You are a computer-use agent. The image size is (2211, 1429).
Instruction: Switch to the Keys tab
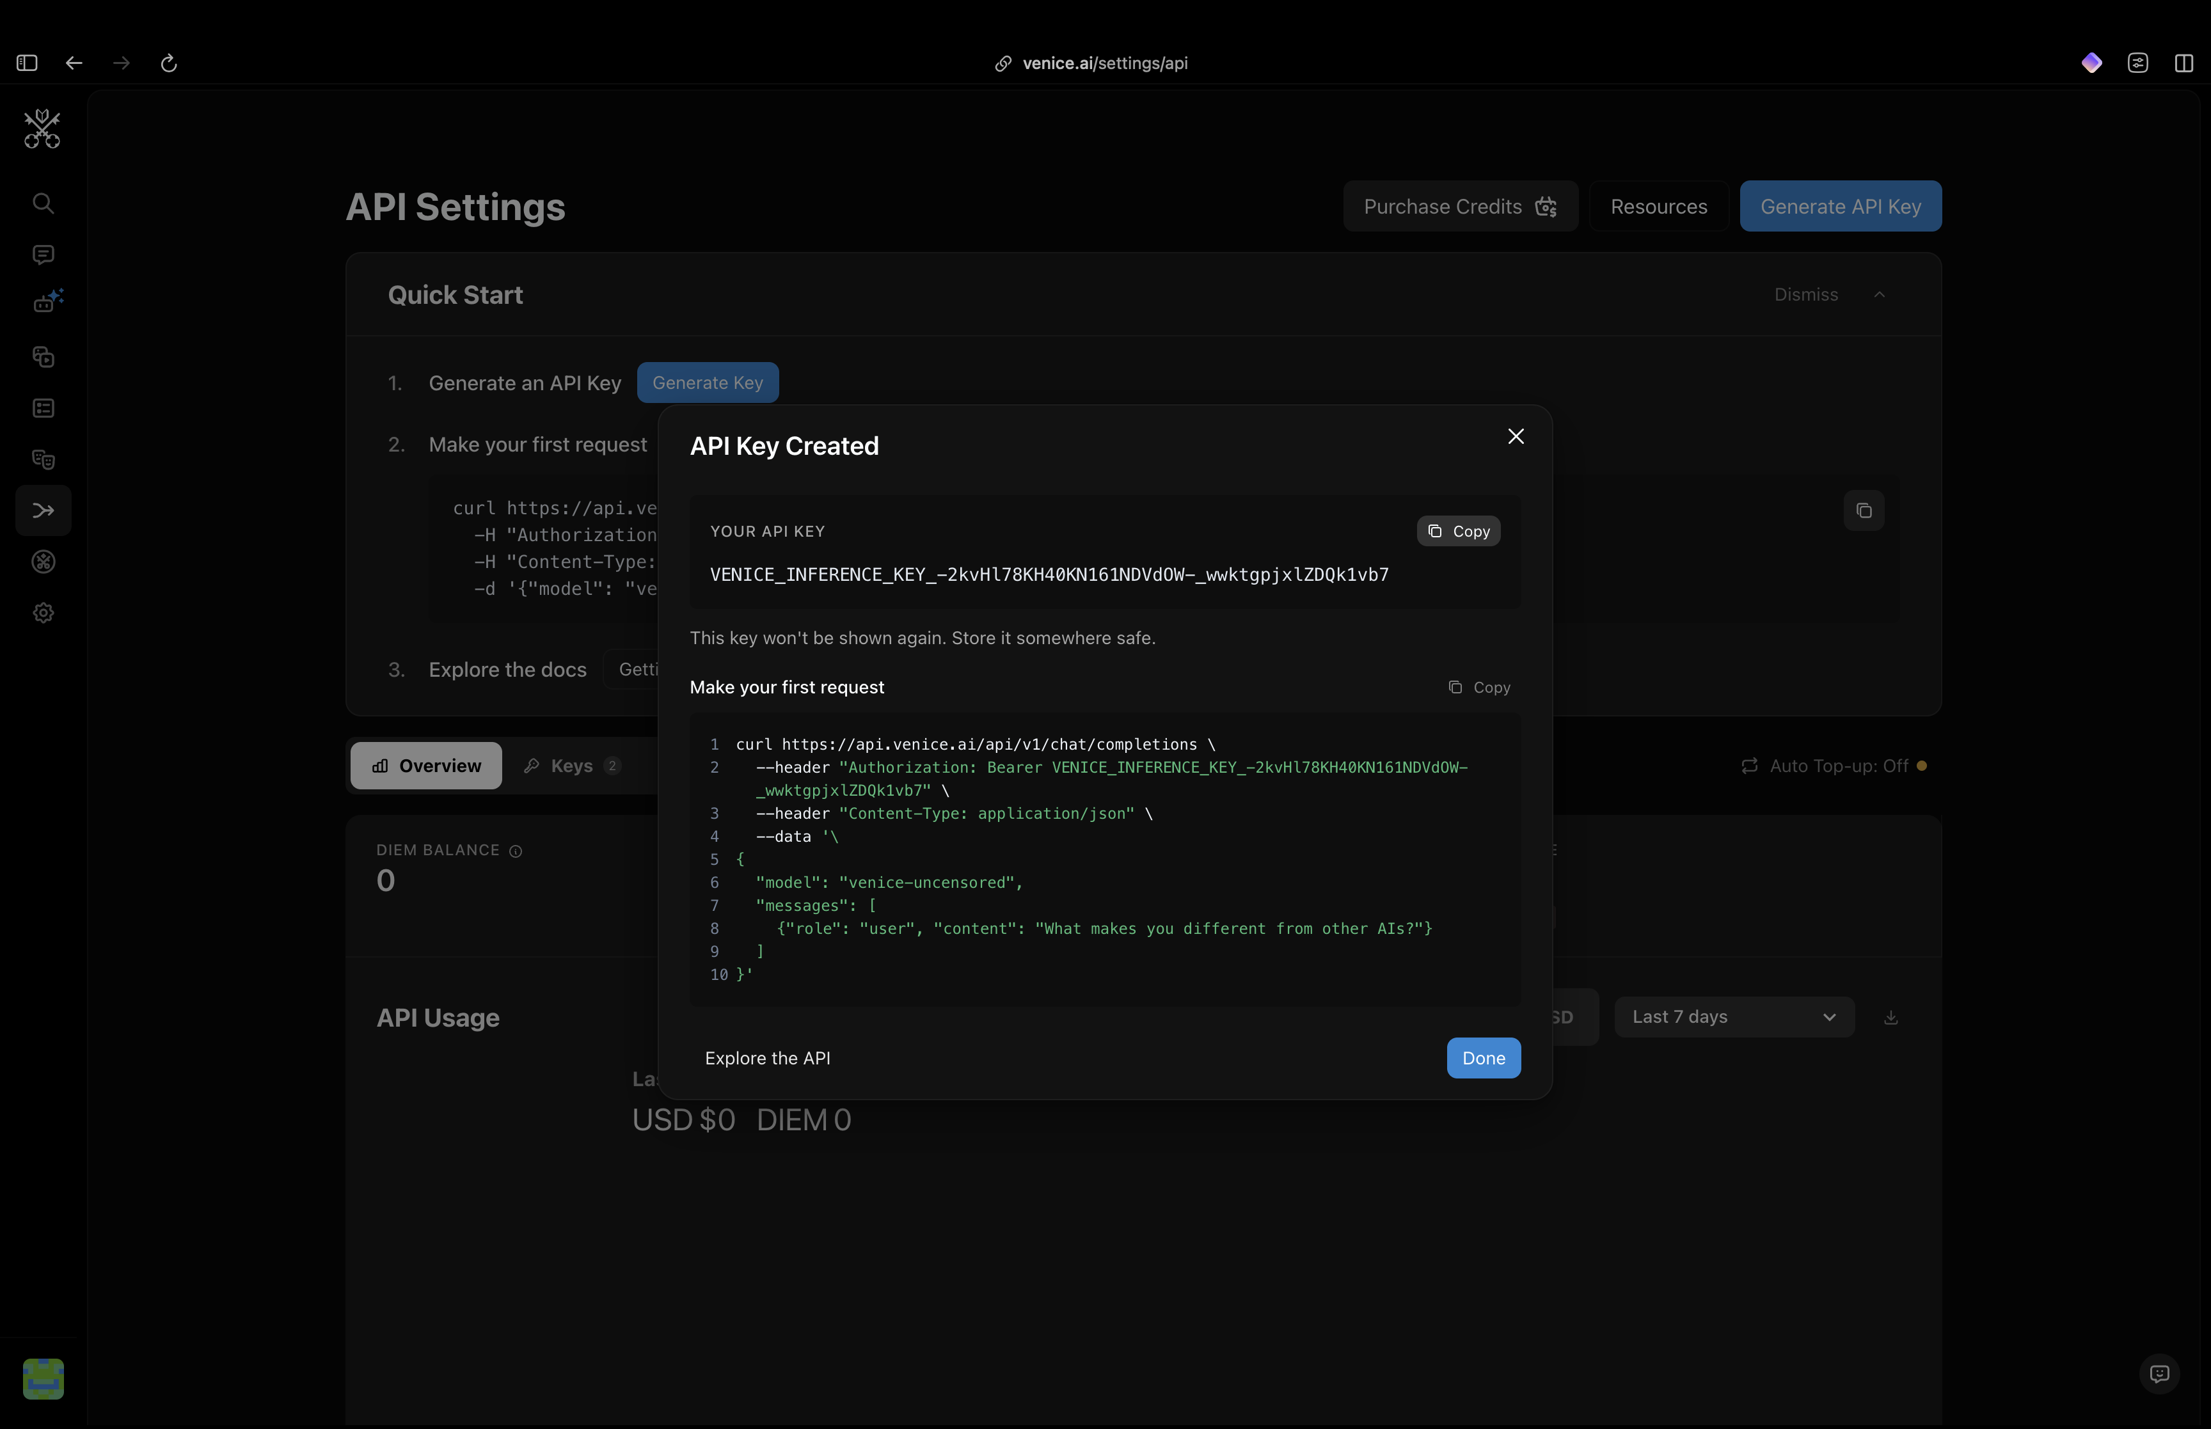click(x=571, y=766)
